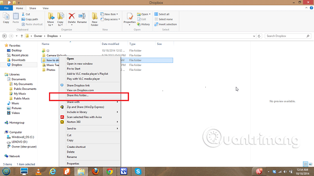This screenshot has height=176, width=314.
Task: Click the History button in Open group
Action: point(144,24)
